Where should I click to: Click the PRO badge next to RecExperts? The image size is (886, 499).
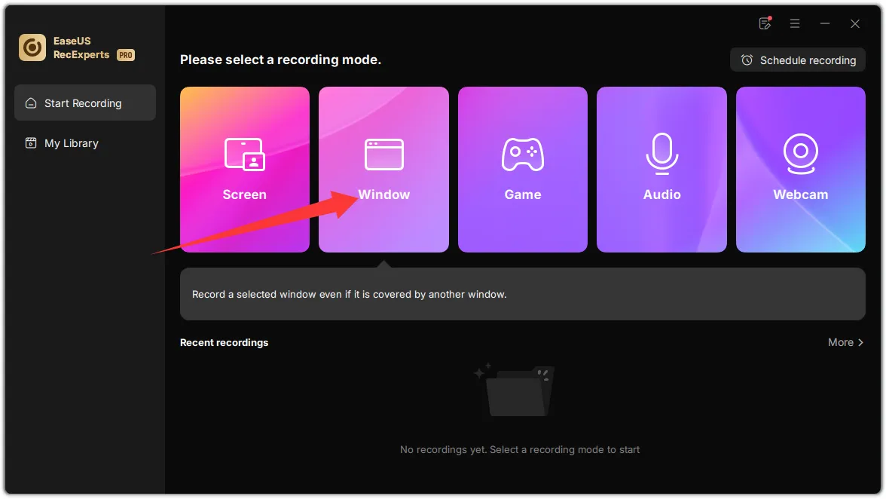[x=125, y=55]
